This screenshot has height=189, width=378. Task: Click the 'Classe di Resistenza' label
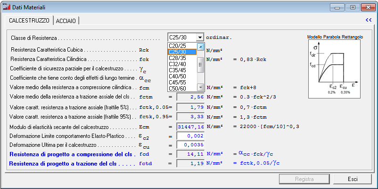[34, 38]
